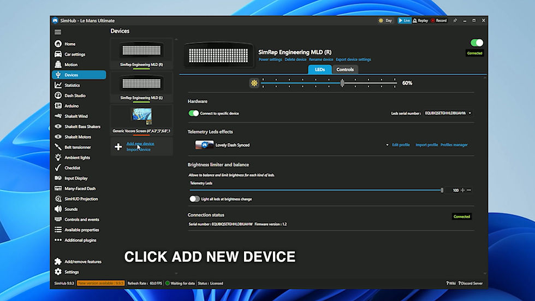Image resolution: width=535 pixels, height=301 pixels.
Task: Open the Sounds speaker icon
Action: (58, 209)
